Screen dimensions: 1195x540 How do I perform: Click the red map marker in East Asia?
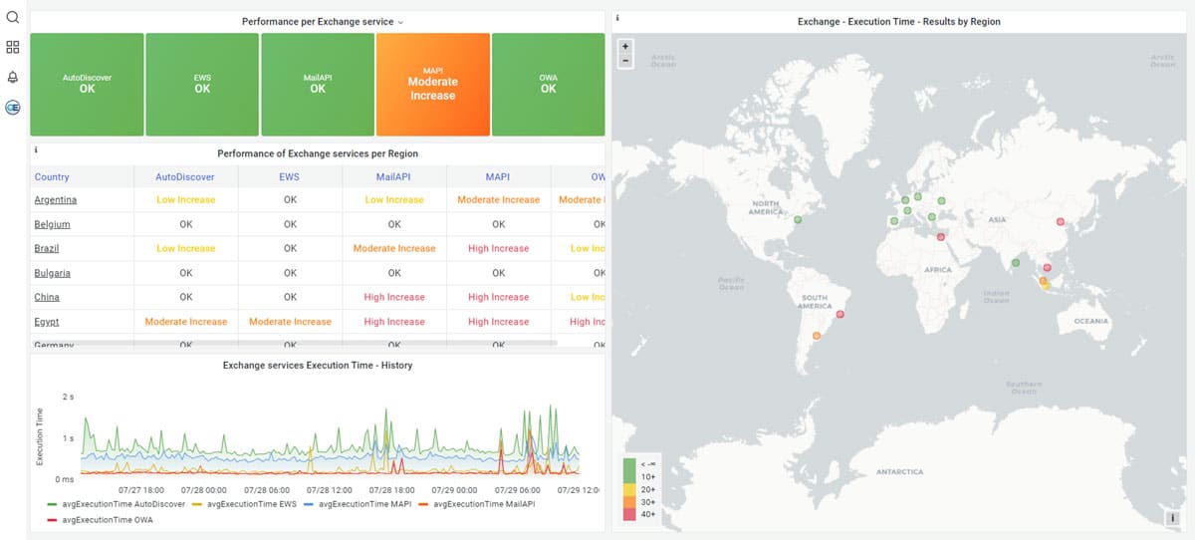click(x=1060, y=221)
